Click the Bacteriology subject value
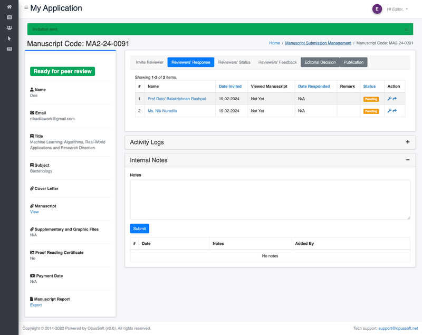This screenshot has height=335, width=422. (41, 171)
